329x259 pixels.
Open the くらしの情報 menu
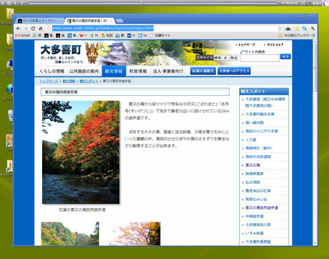click(x=52, y=71)
